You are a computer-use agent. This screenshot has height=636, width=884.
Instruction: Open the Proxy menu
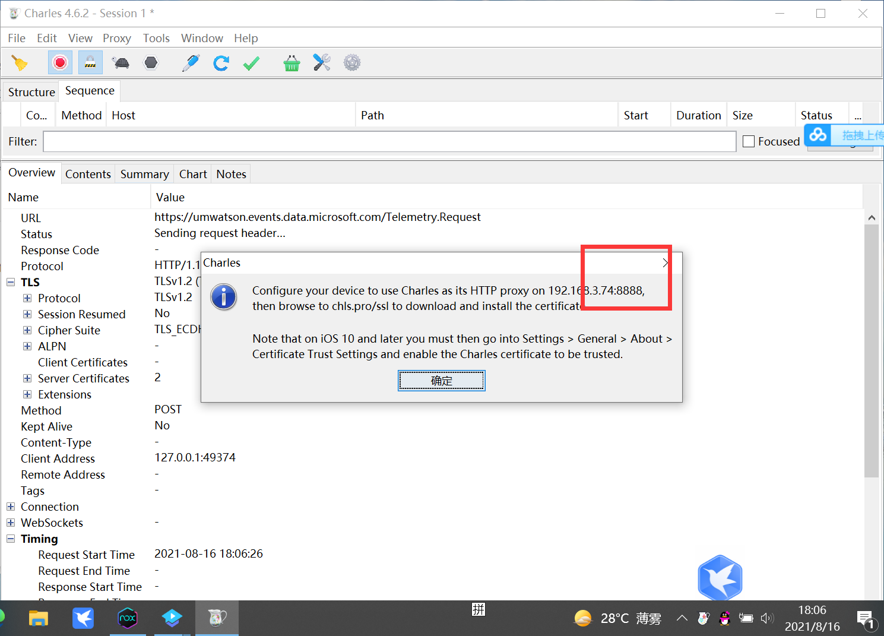pyautogui.click(x=117, y=38)
